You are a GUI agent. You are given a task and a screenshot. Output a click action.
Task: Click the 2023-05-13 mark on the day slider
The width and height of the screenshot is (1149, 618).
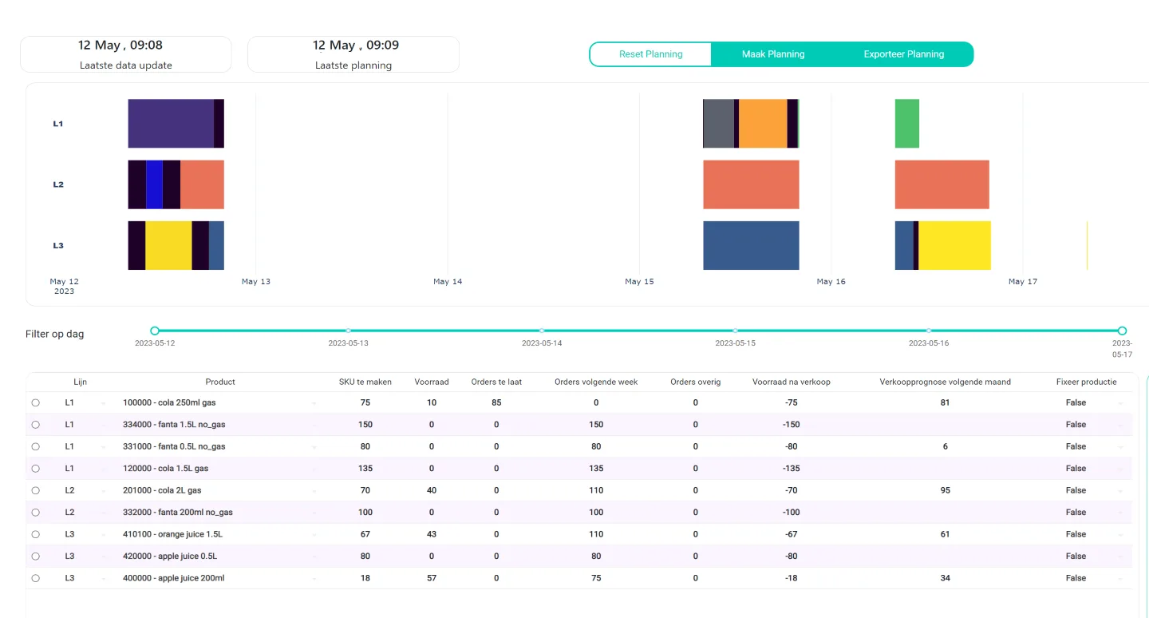pos(348,331)
